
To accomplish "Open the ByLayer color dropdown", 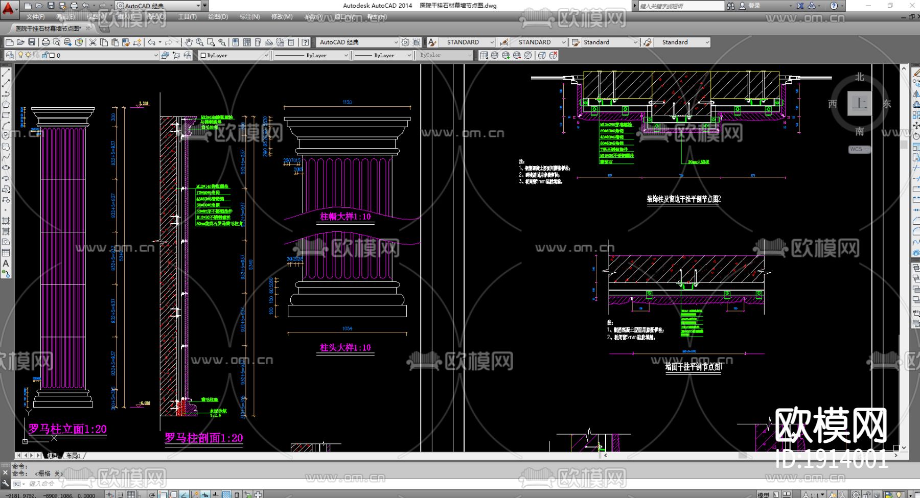I will click(x=266, y=55).
